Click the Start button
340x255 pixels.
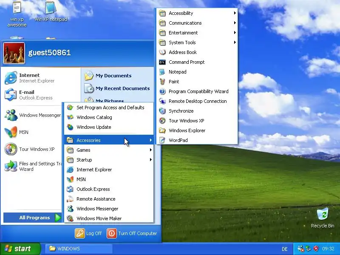coord(20,249)
